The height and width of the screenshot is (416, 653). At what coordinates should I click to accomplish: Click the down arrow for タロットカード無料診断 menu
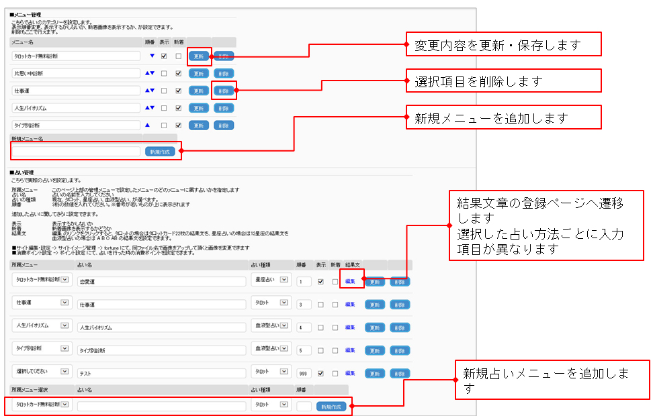click(x=151, y=56)
